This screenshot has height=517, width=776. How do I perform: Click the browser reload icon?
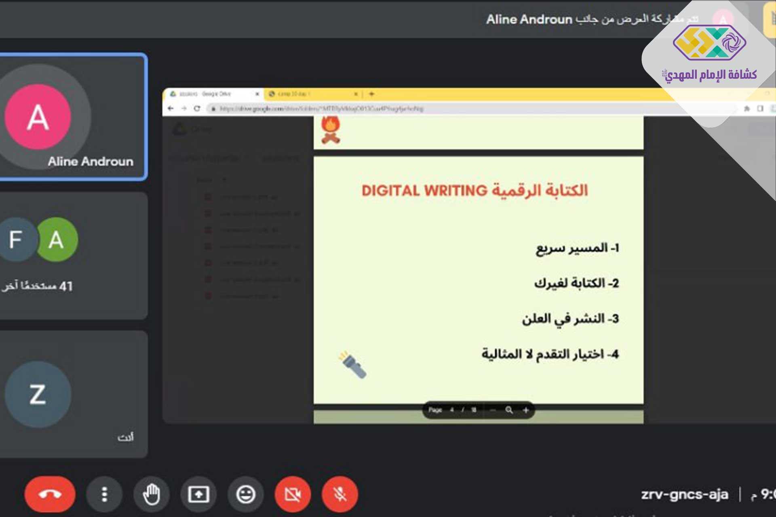click(x=197, y=108)
